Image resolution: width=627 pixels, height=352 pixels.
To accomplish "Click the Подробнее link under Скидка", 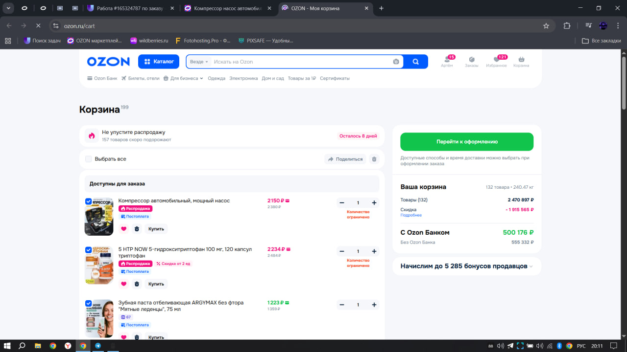I will click(410, 215).
